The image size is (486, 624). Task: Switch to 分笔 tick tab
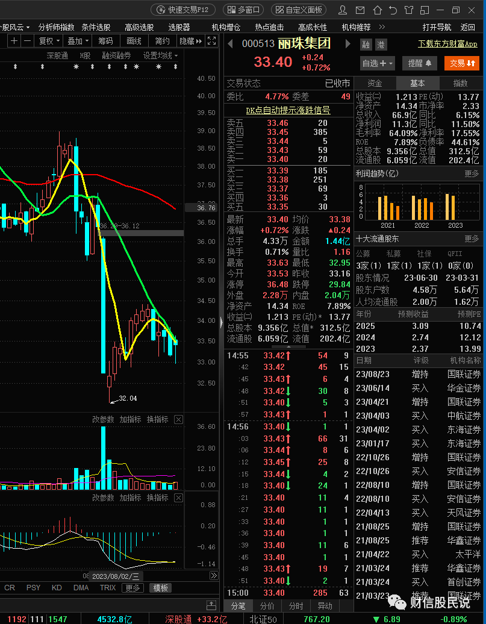[238, 606]
